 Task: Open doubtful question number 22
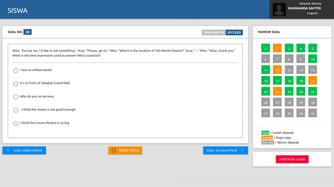[277, 91]
